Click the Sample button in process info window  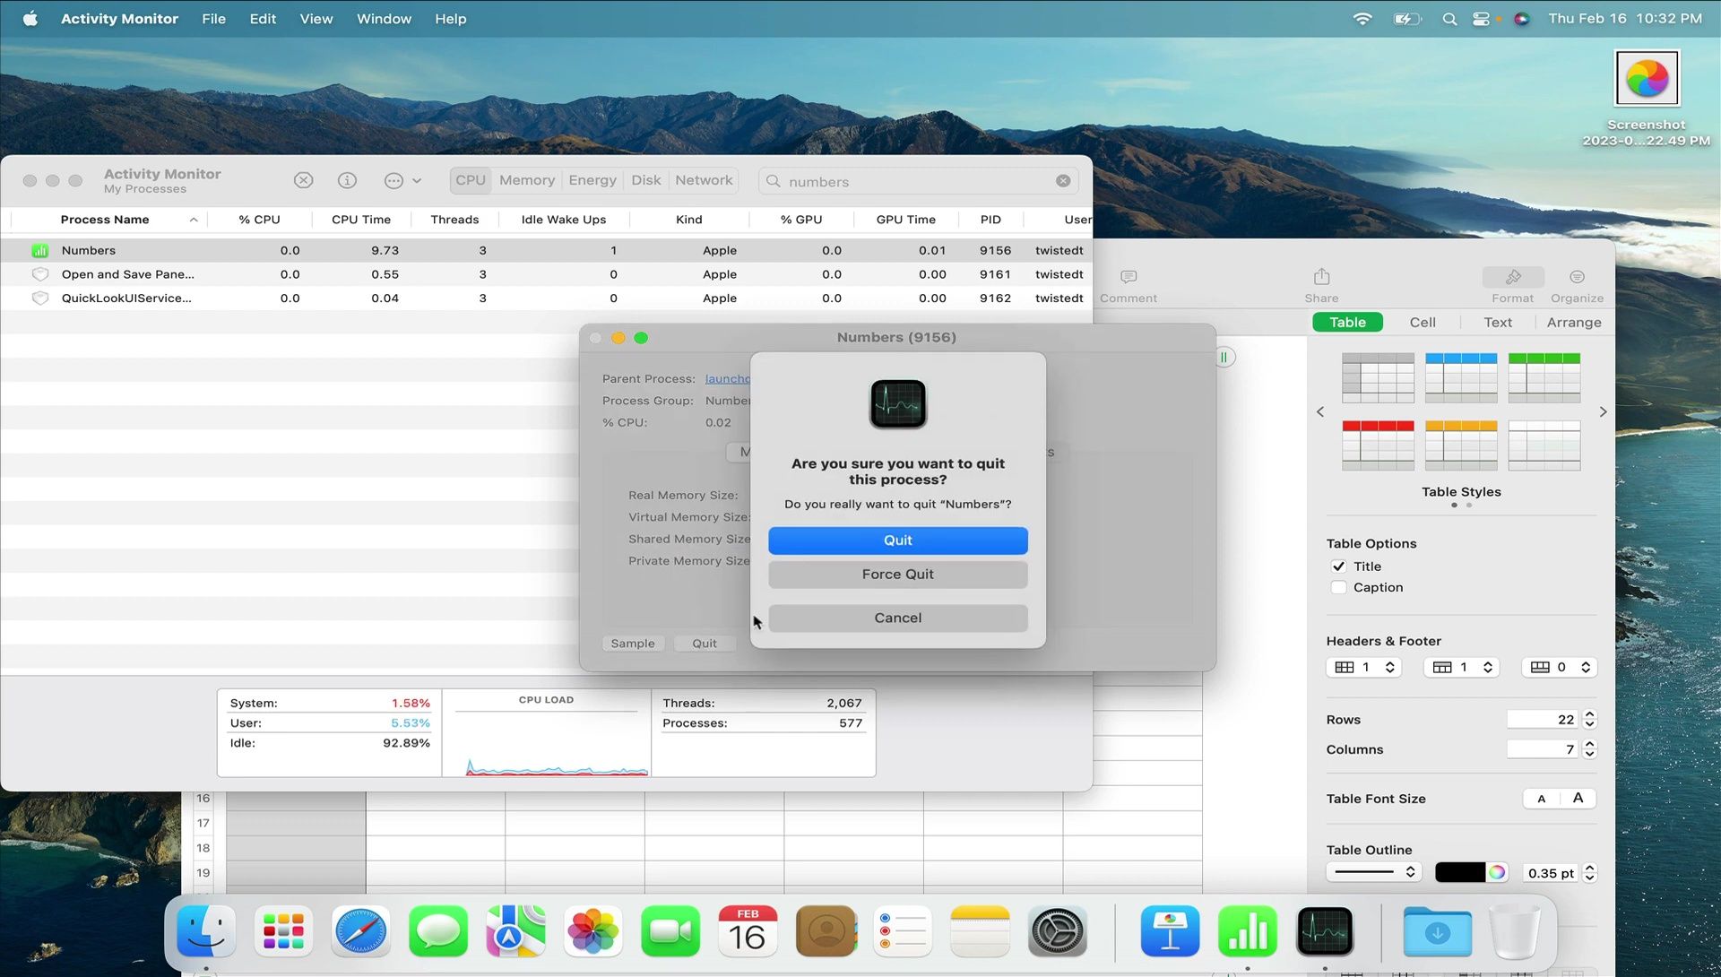tap(633, 644)
